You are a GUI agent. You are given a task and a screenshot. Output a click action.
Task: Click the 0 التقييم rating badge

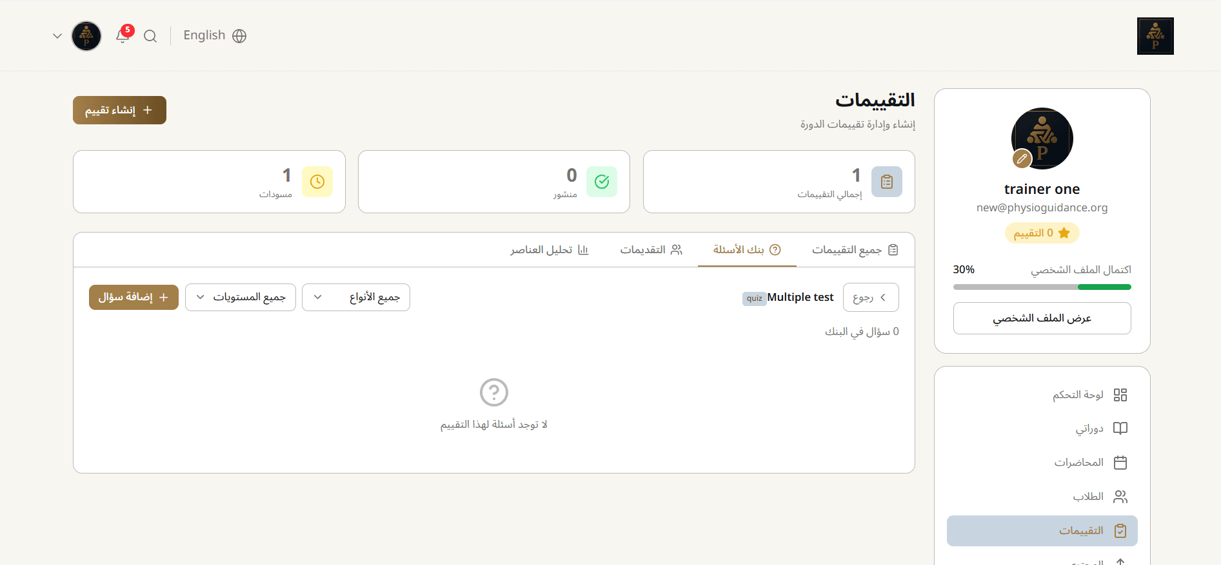pyautogui.click(x=1042, y=233)
